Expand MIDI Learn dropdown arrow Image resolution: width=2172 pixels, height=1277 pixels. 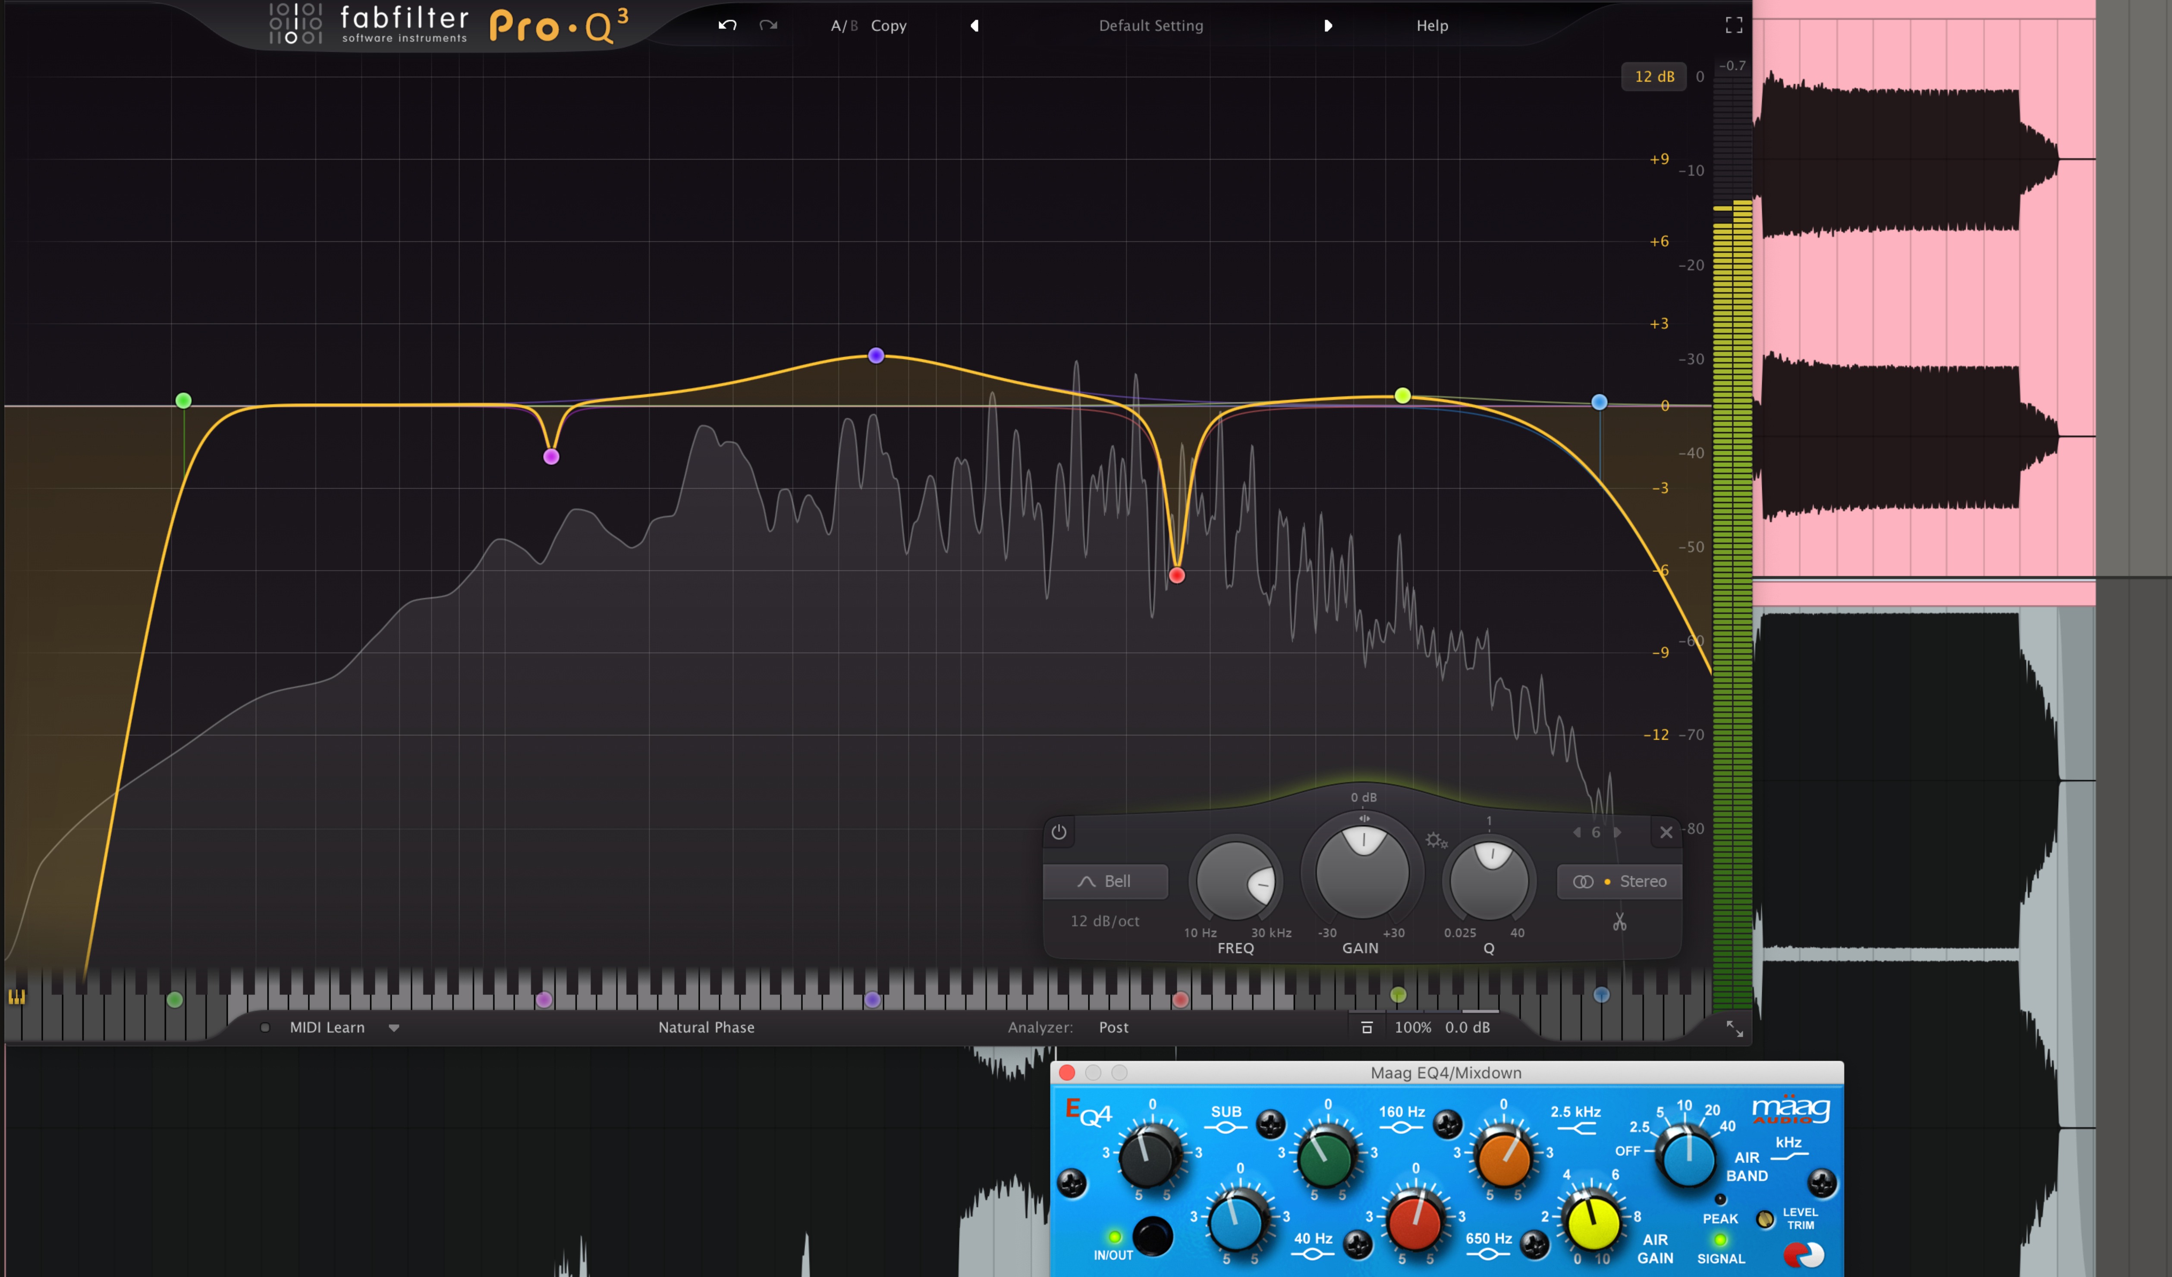[x=394, y=1027]
